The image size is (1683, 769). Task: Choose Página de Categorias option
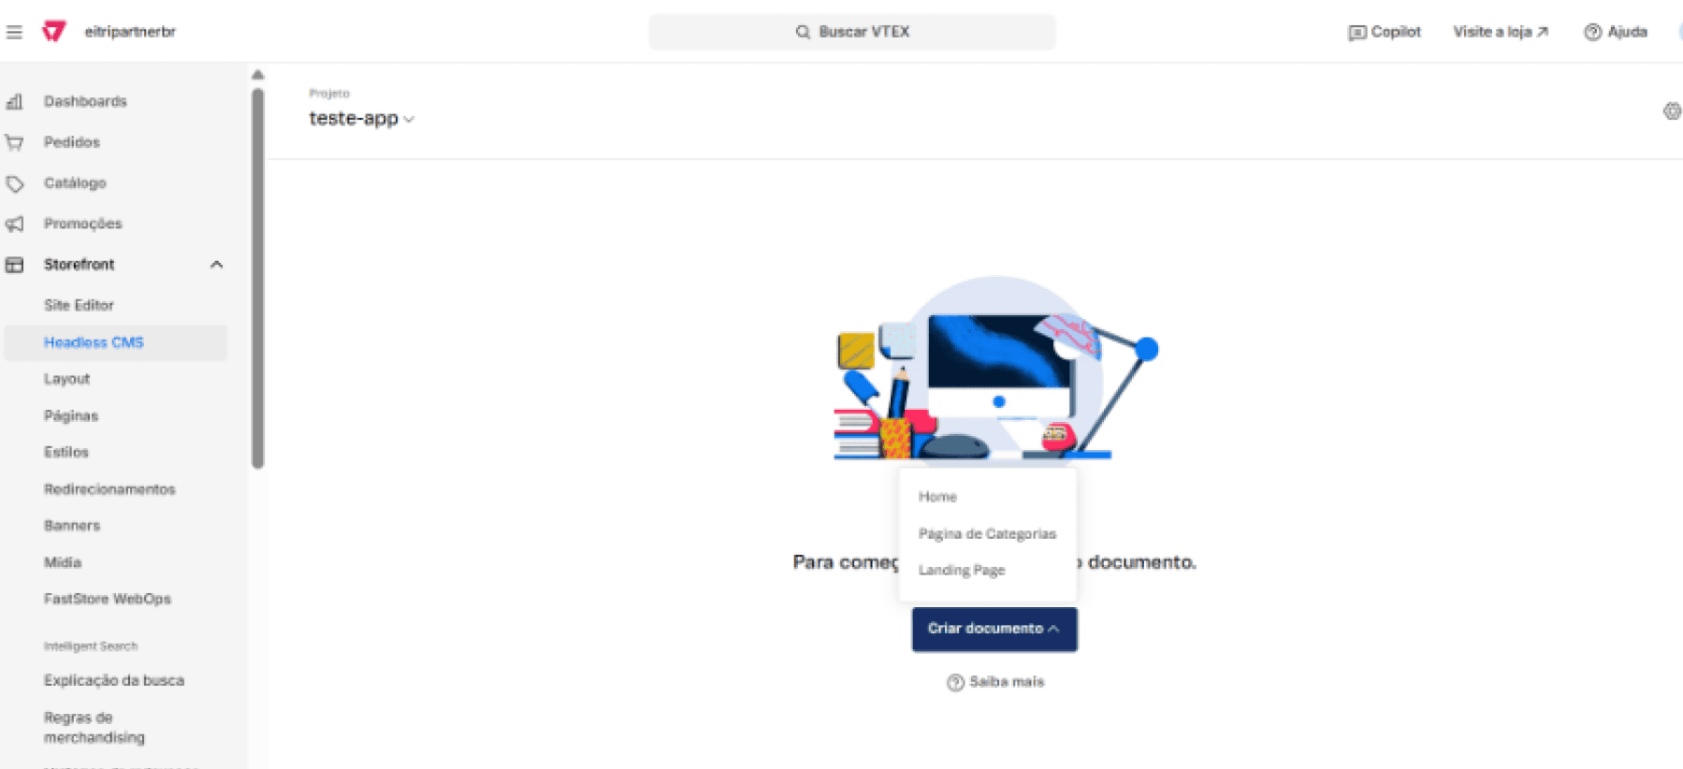[x=987, y=533]
